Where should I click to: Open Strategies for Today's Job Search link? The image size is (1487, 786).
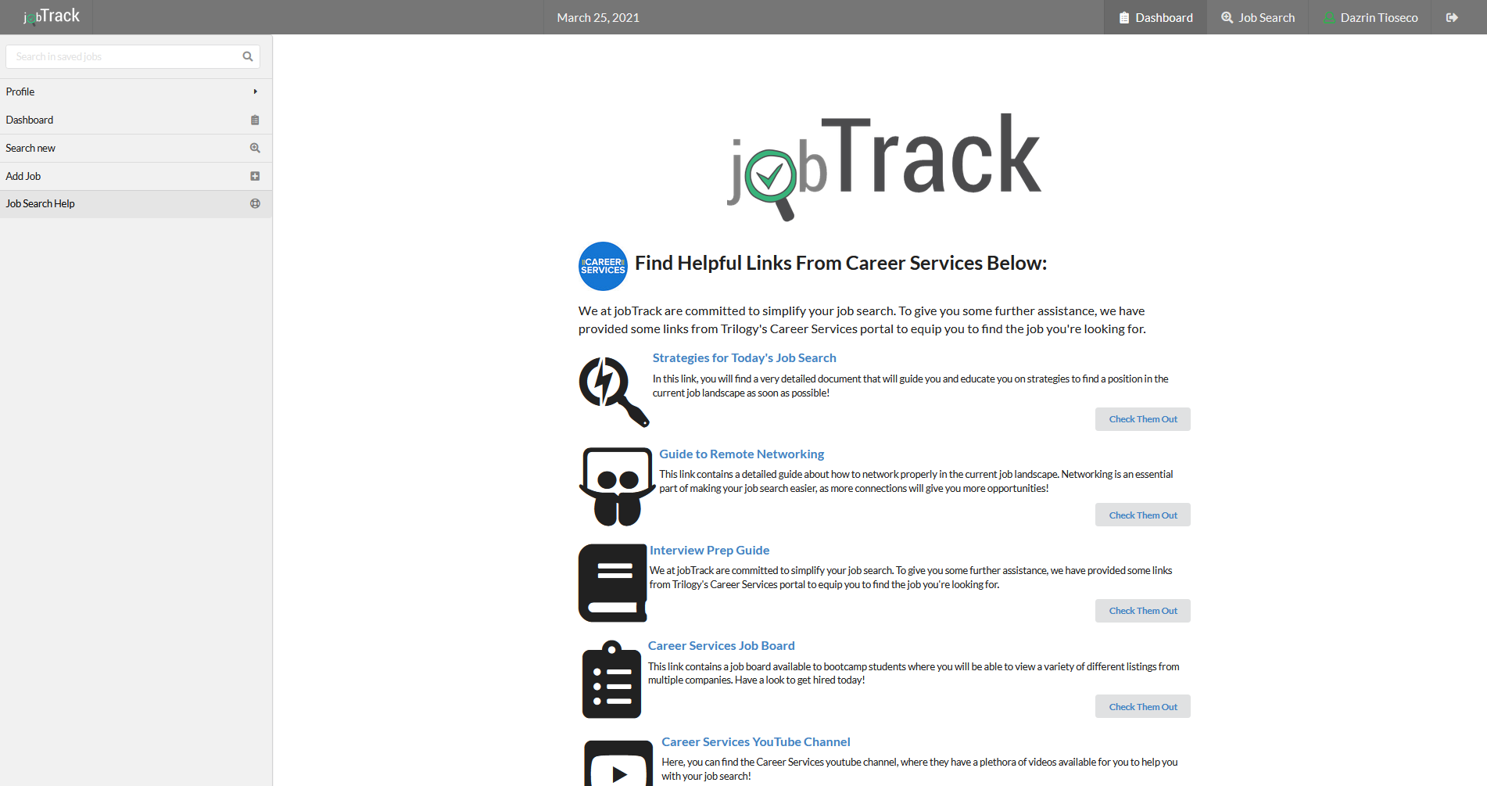(744, 357)
